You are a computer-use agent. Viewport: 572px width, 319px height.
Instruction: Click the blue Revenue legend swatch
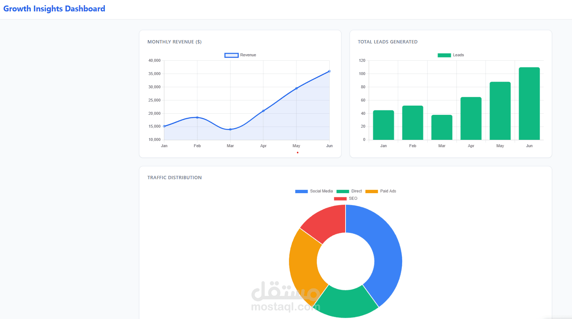[x=231, y=55]
